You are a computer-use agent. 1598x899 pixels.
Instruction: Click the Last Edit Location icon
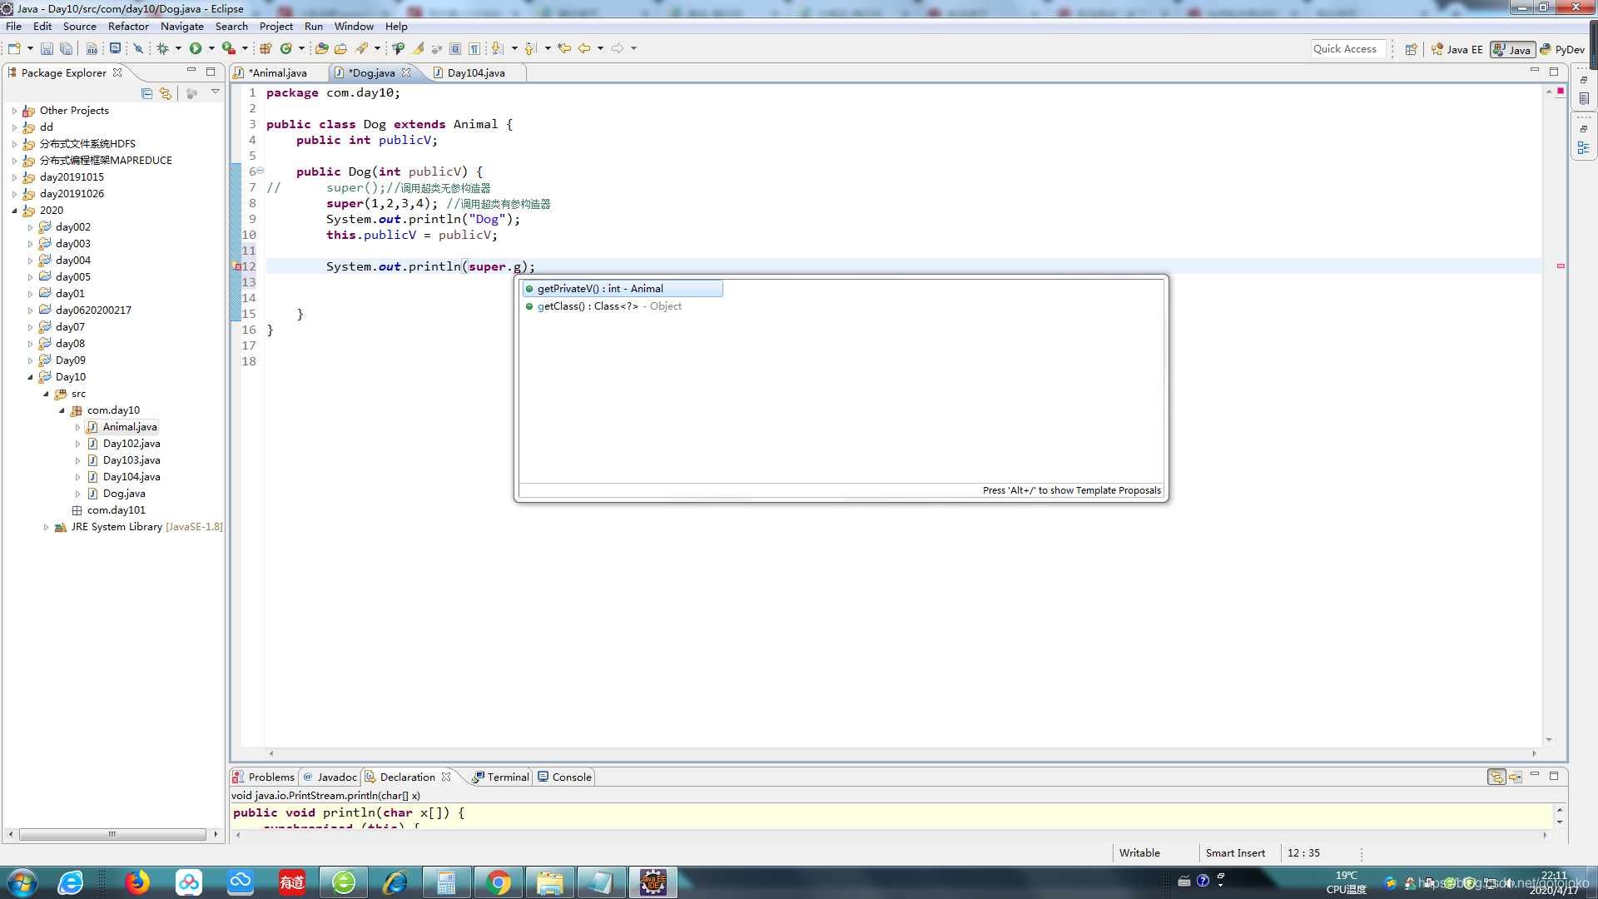tap(564, 49)
